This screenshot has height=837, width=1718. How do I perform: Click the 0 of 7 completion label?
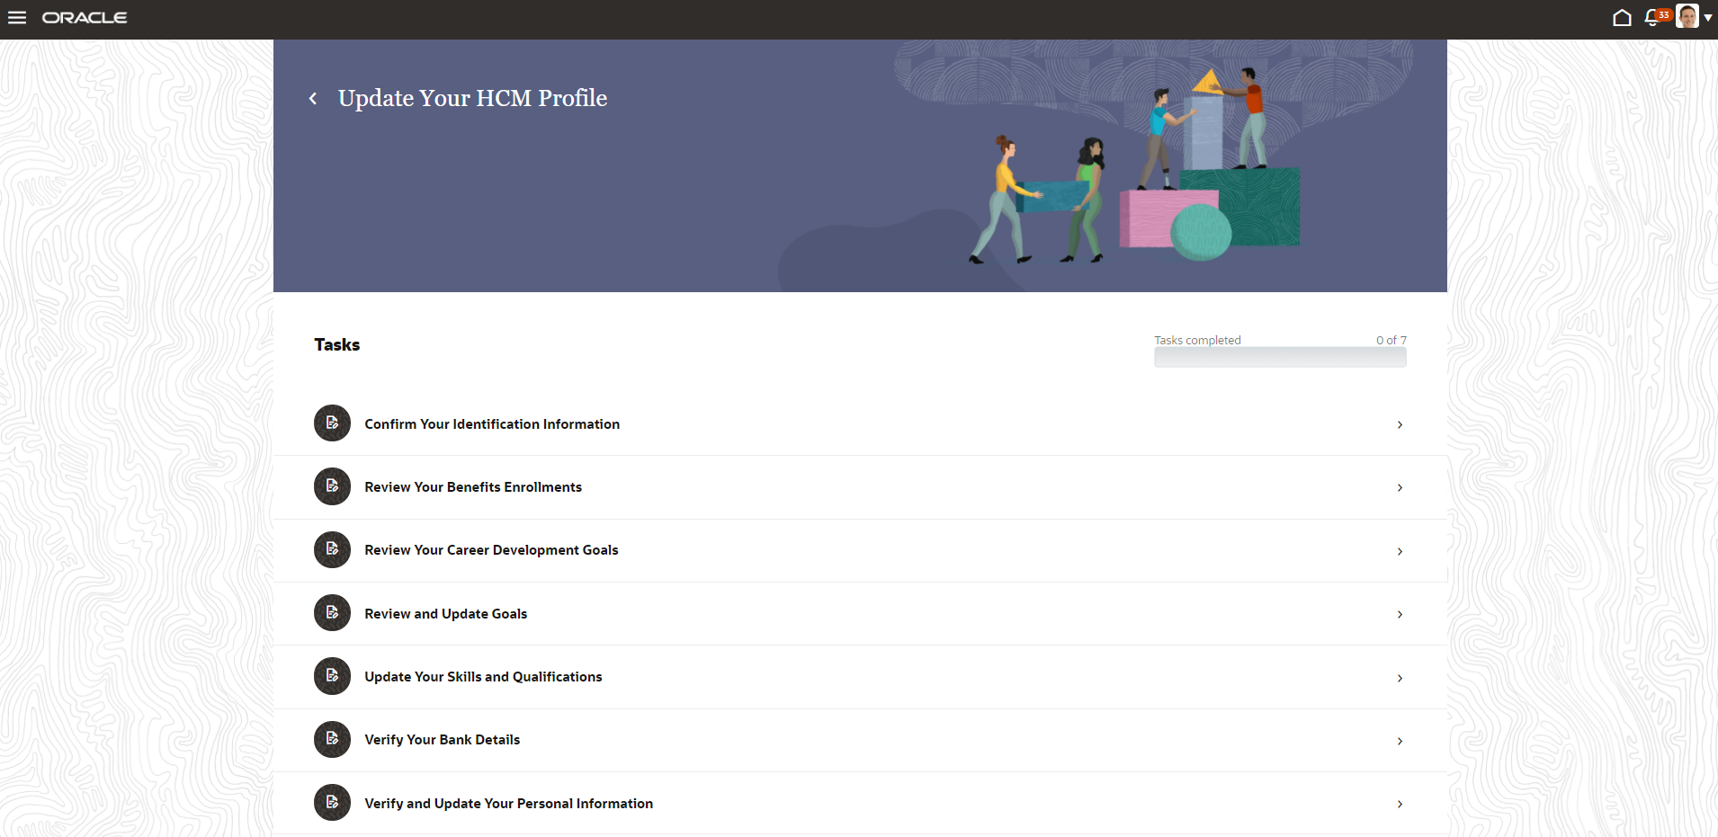pos(1390,340)
